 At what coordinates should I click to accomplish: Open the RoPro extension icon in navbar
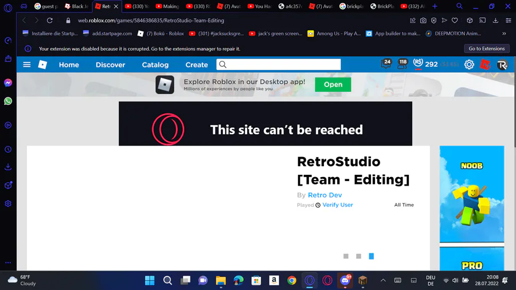click(x=502, y=65)
